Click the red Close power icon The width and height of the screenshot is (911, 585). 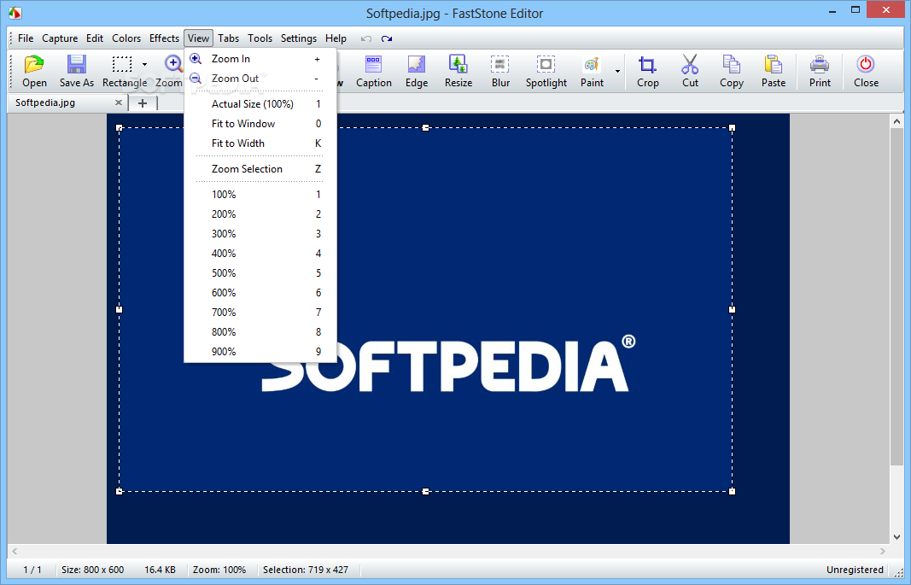(x=865, y=64)
